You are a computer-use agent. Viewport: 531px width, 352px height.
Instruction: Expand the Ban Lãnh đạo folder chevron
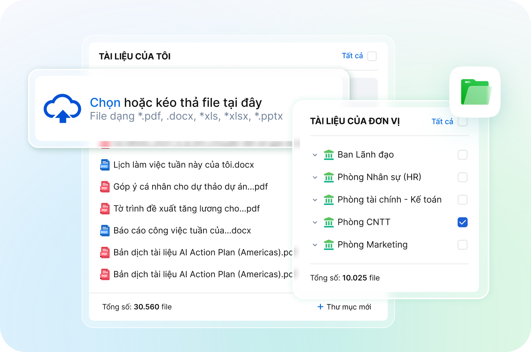tap(315, 155)
